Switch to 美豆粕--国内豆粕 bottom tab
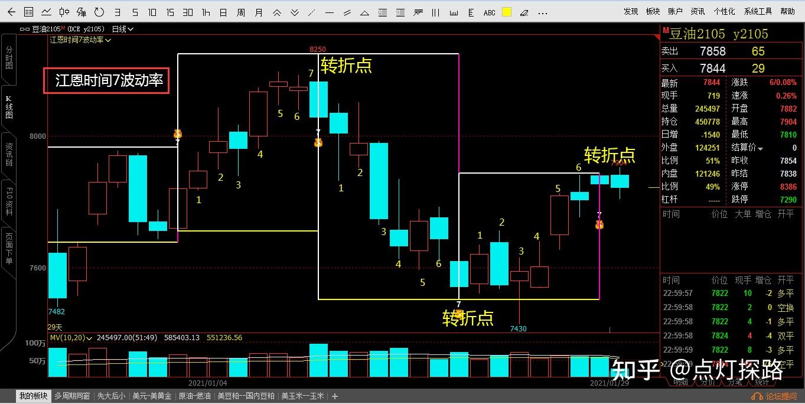This screenshot has height=404, width=805. click(246, 396)
